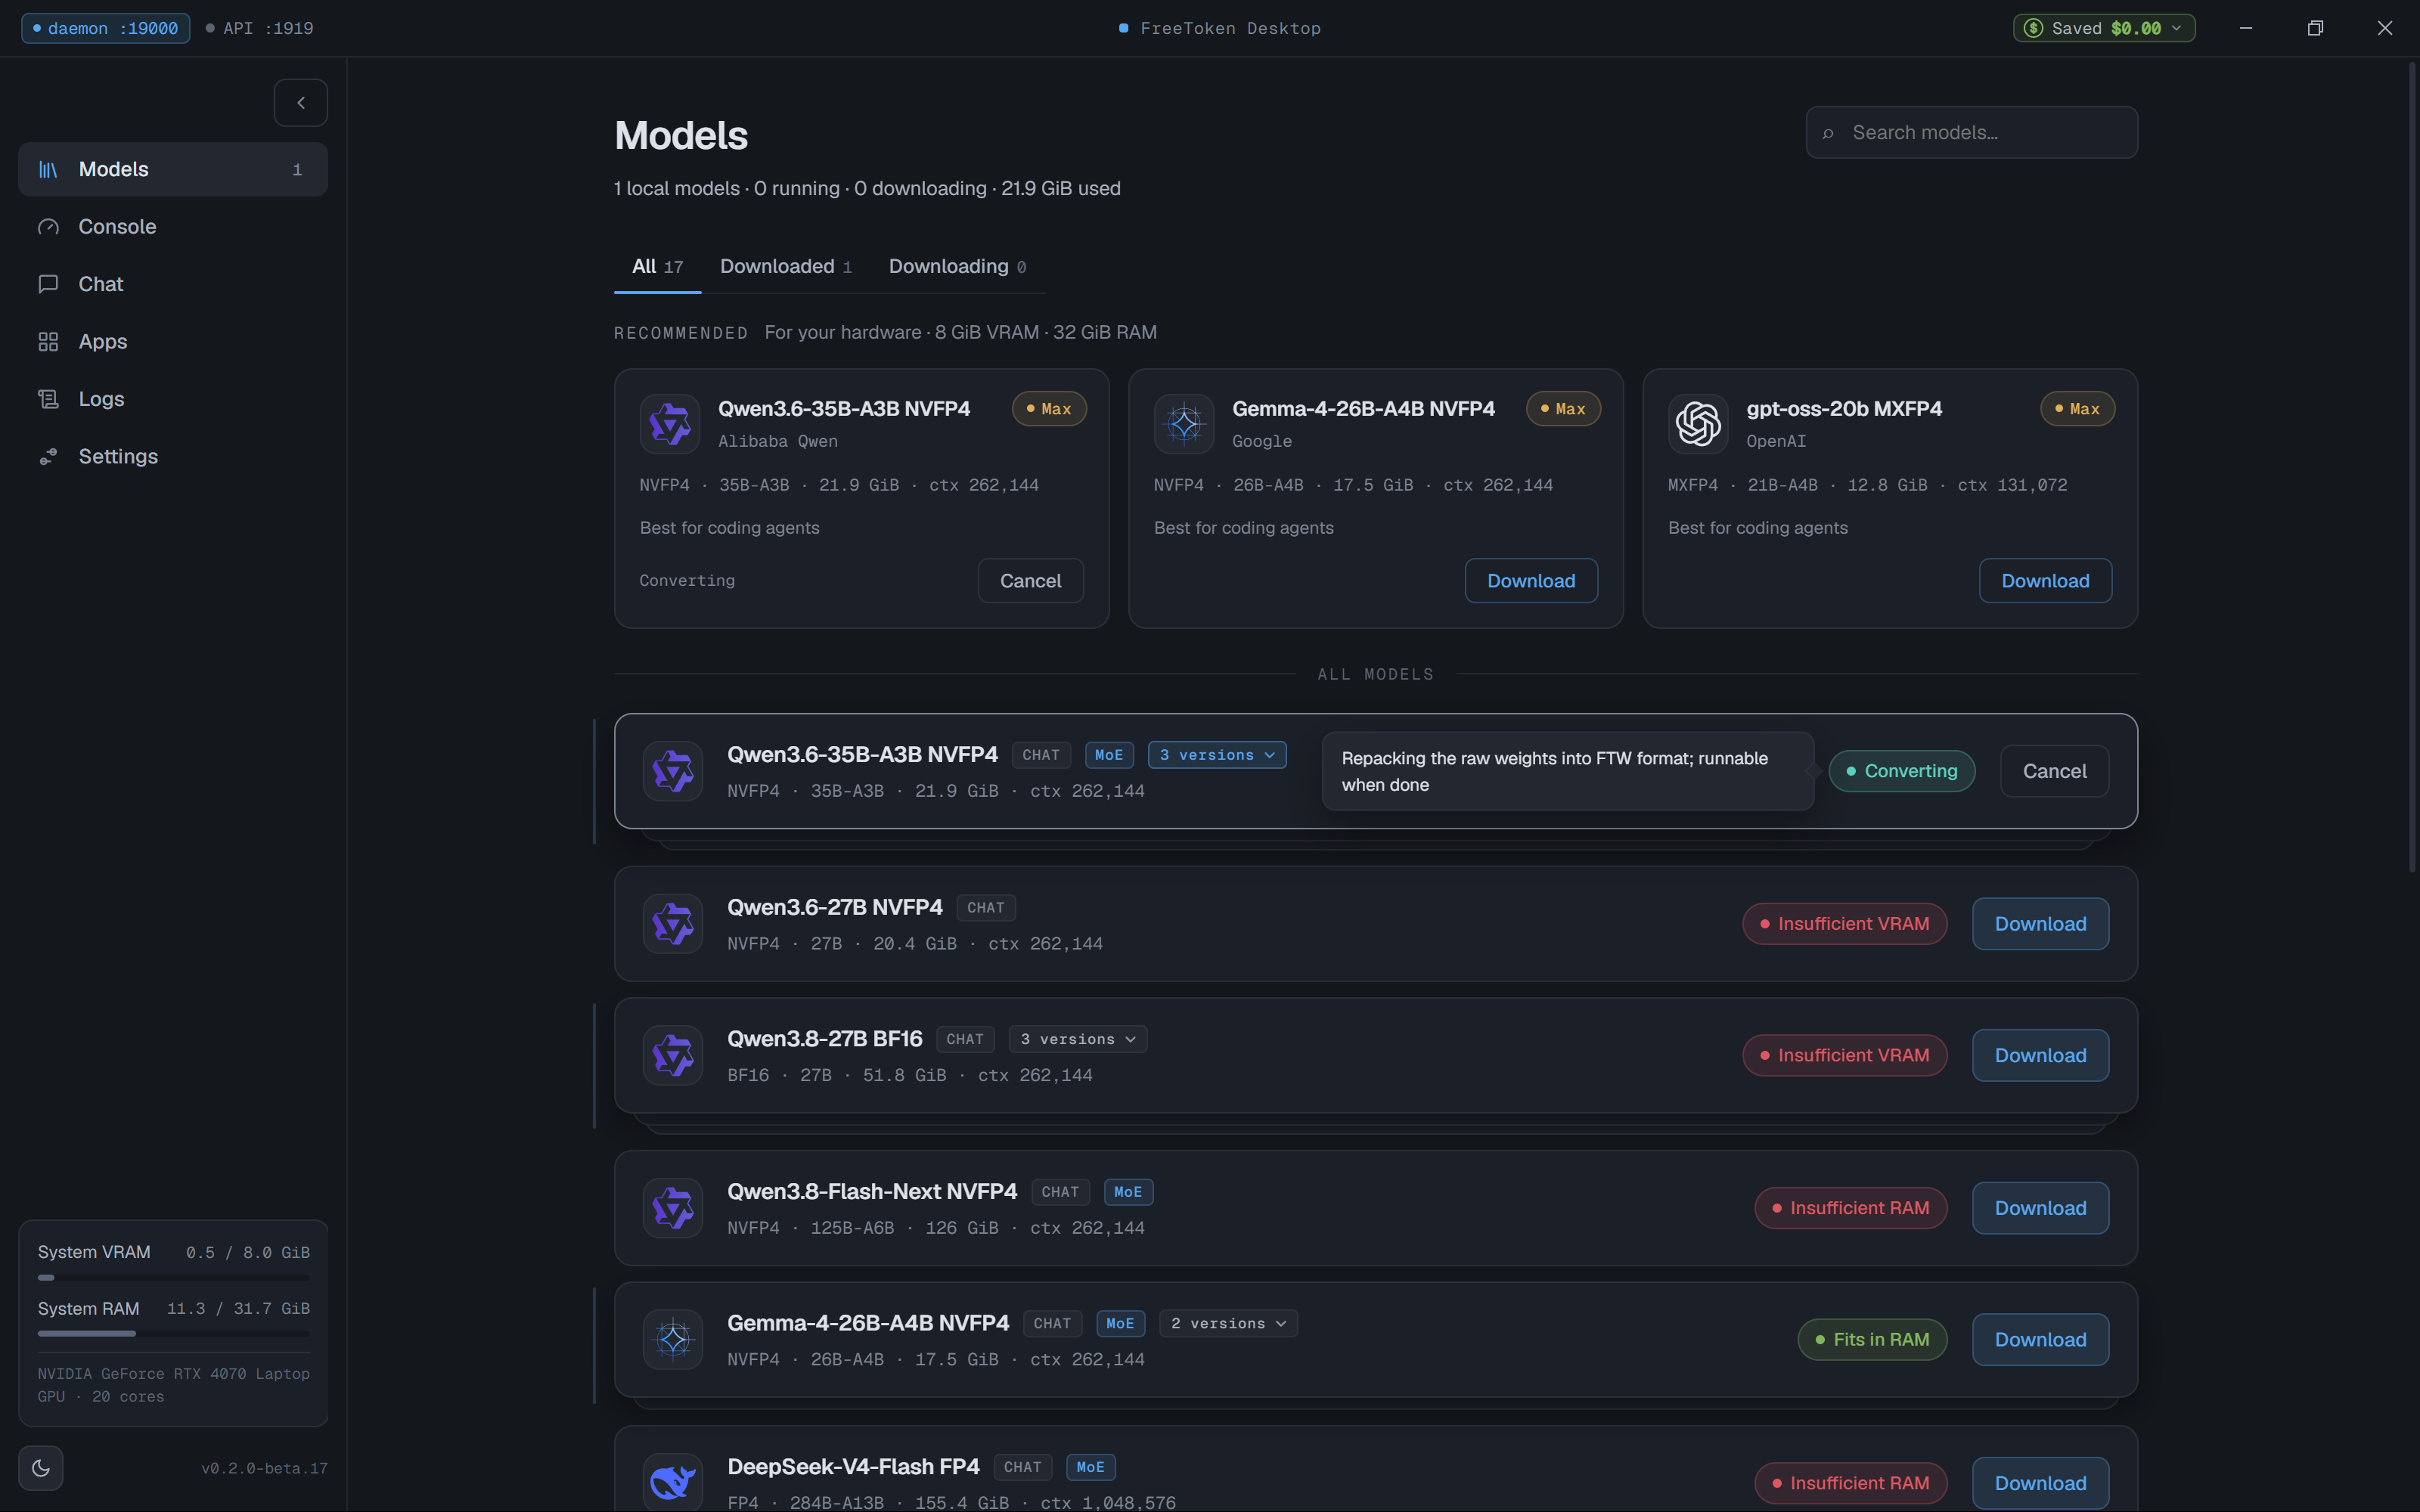Collapse the sidebar with the chevron button
This screenshot has height=1512, width=2420.
(301, 103)
